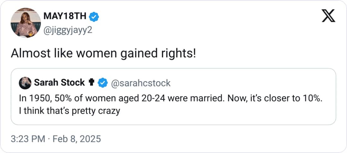Click the "Almost like women gained rights!" text
The width and height of the screenshot is (347, 153).
pyautogui.click(x=103, y=54)
